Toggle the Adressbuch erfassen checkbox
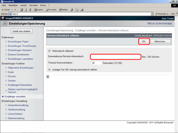 pos(49,51)
